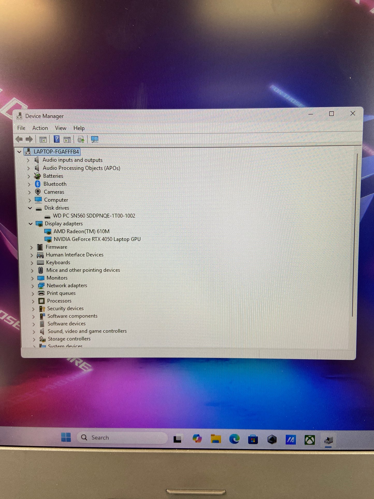Click the Print queues printer icon
This screenshot has height=499, width=374.
[41, 293]
